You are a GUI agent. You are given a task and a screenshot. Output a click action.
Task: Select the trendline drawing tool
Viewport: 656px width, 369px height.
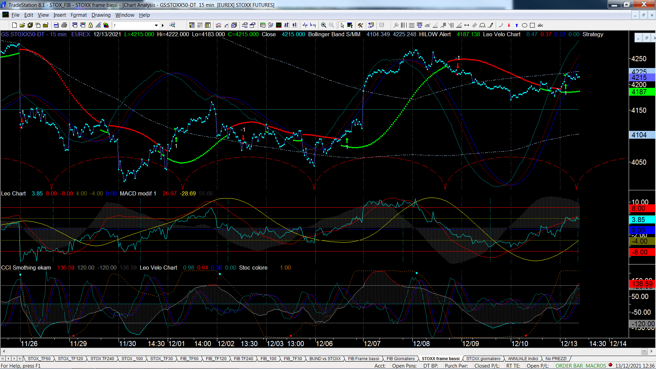pos(396,25)
